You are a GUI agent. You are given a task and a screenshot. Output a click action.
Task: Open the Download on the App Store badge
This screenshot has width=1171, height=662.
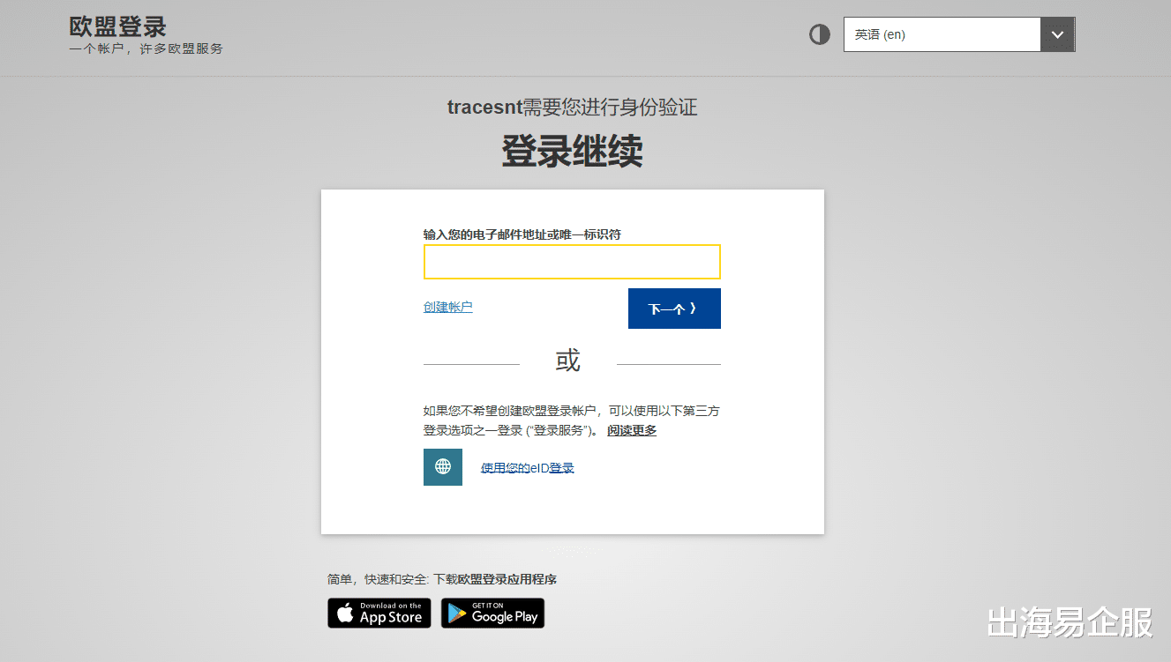pyautogui.click(x=379, y=613)
